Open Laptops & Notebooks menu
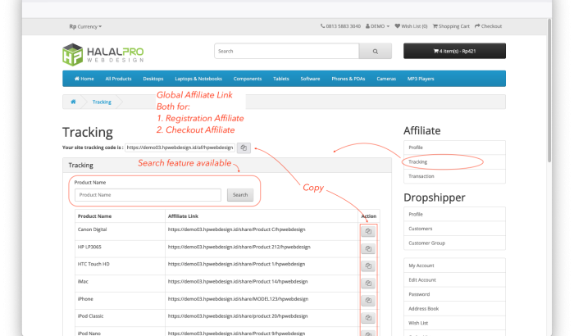Viewport: 574px width, 336px height. (x=198, y=79)
